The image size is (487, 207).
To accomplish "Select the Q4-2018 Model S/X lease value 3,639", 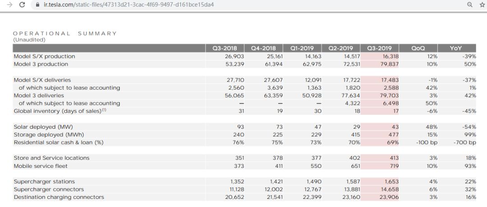I will tap(275, 88).
